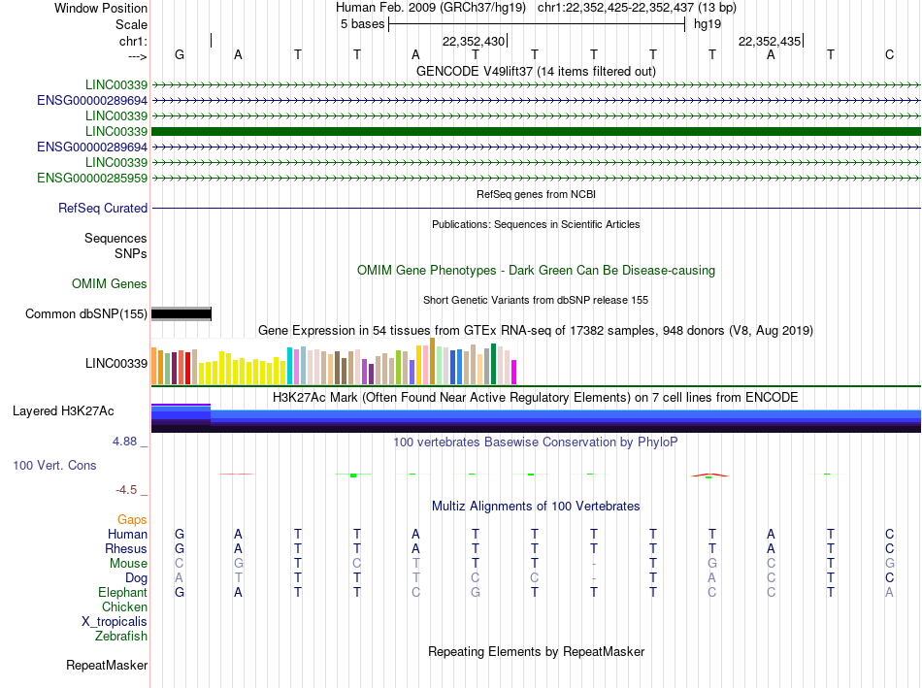Click 'RefSeq genes from NCBI' title
922x688 pixels.
pos(536,194)
